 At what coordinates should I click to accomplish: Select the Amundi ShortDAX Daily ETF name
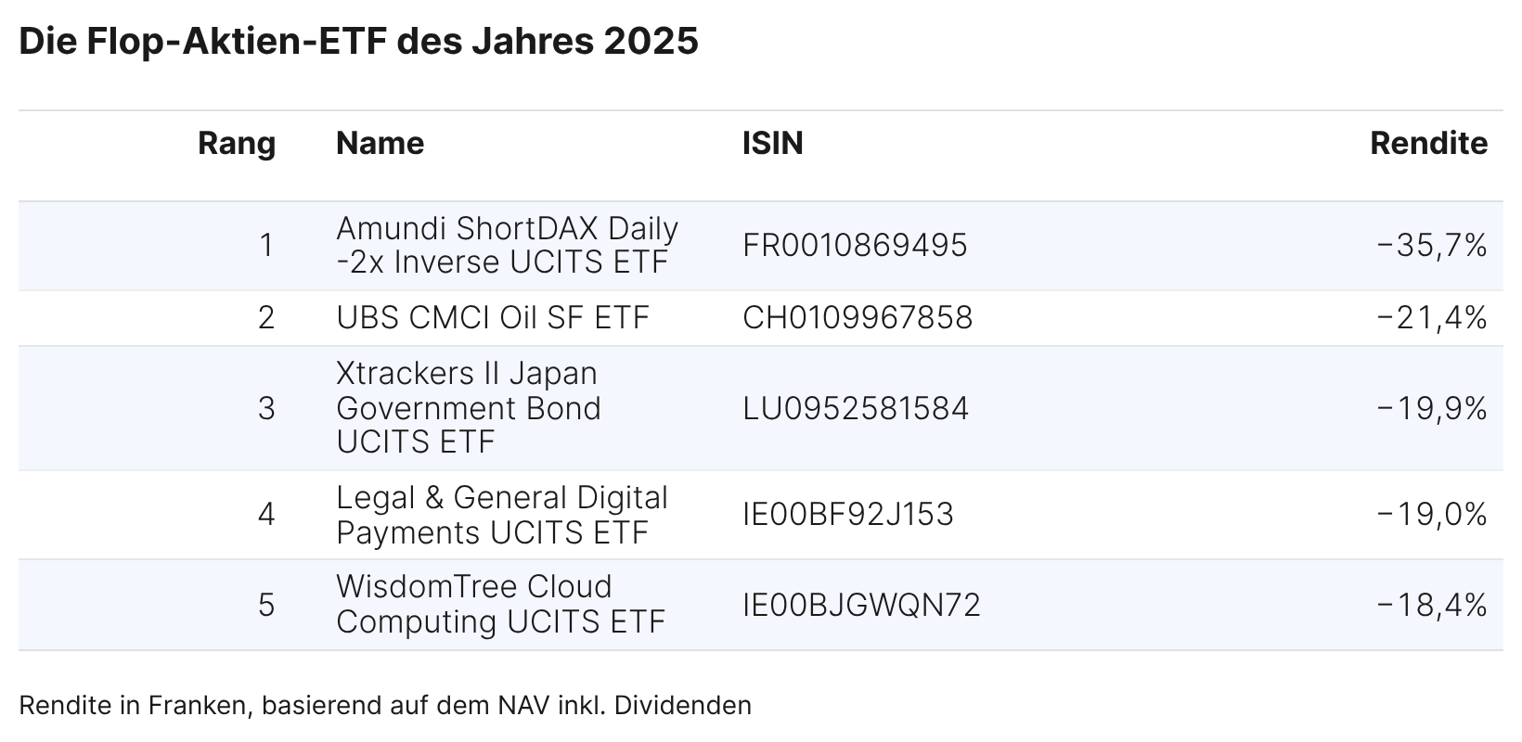click(x=507, y=246)
